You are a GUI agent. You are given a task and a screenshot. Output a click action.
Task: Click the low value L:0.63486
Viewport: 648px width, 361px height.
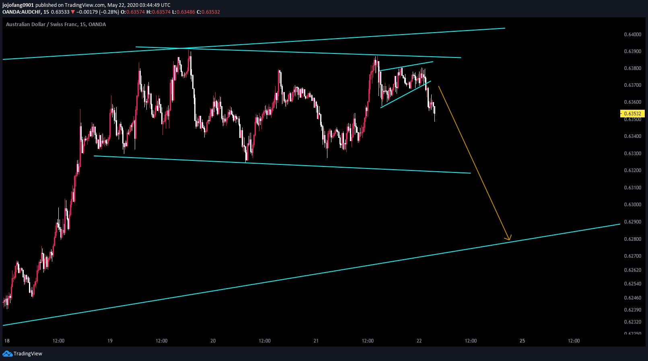pyautogui.click(x=183, y=12)
